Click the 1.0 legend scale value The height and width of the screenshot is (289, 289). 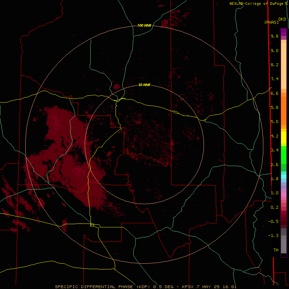point(275,193)
